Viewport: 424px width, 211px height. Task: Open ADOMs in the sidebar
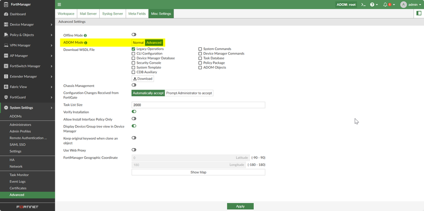click(15, 116)
